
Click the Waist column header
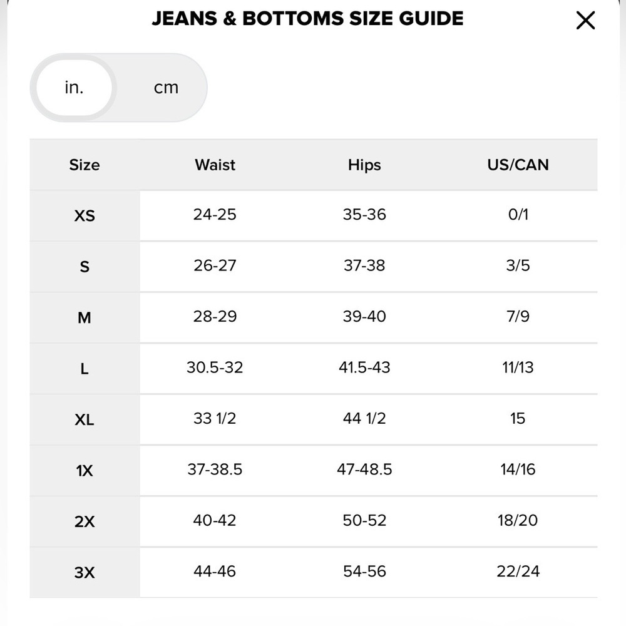[x=215, y=165]
